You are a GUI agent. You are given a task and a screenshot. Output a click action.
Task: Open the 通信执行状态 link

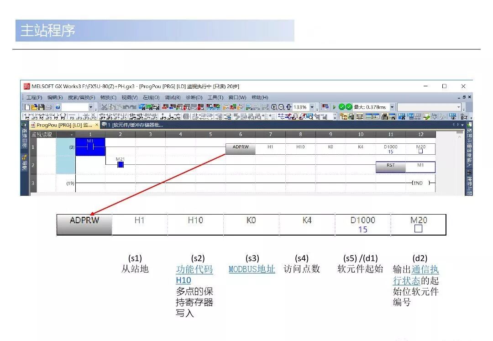coord(416,275)
